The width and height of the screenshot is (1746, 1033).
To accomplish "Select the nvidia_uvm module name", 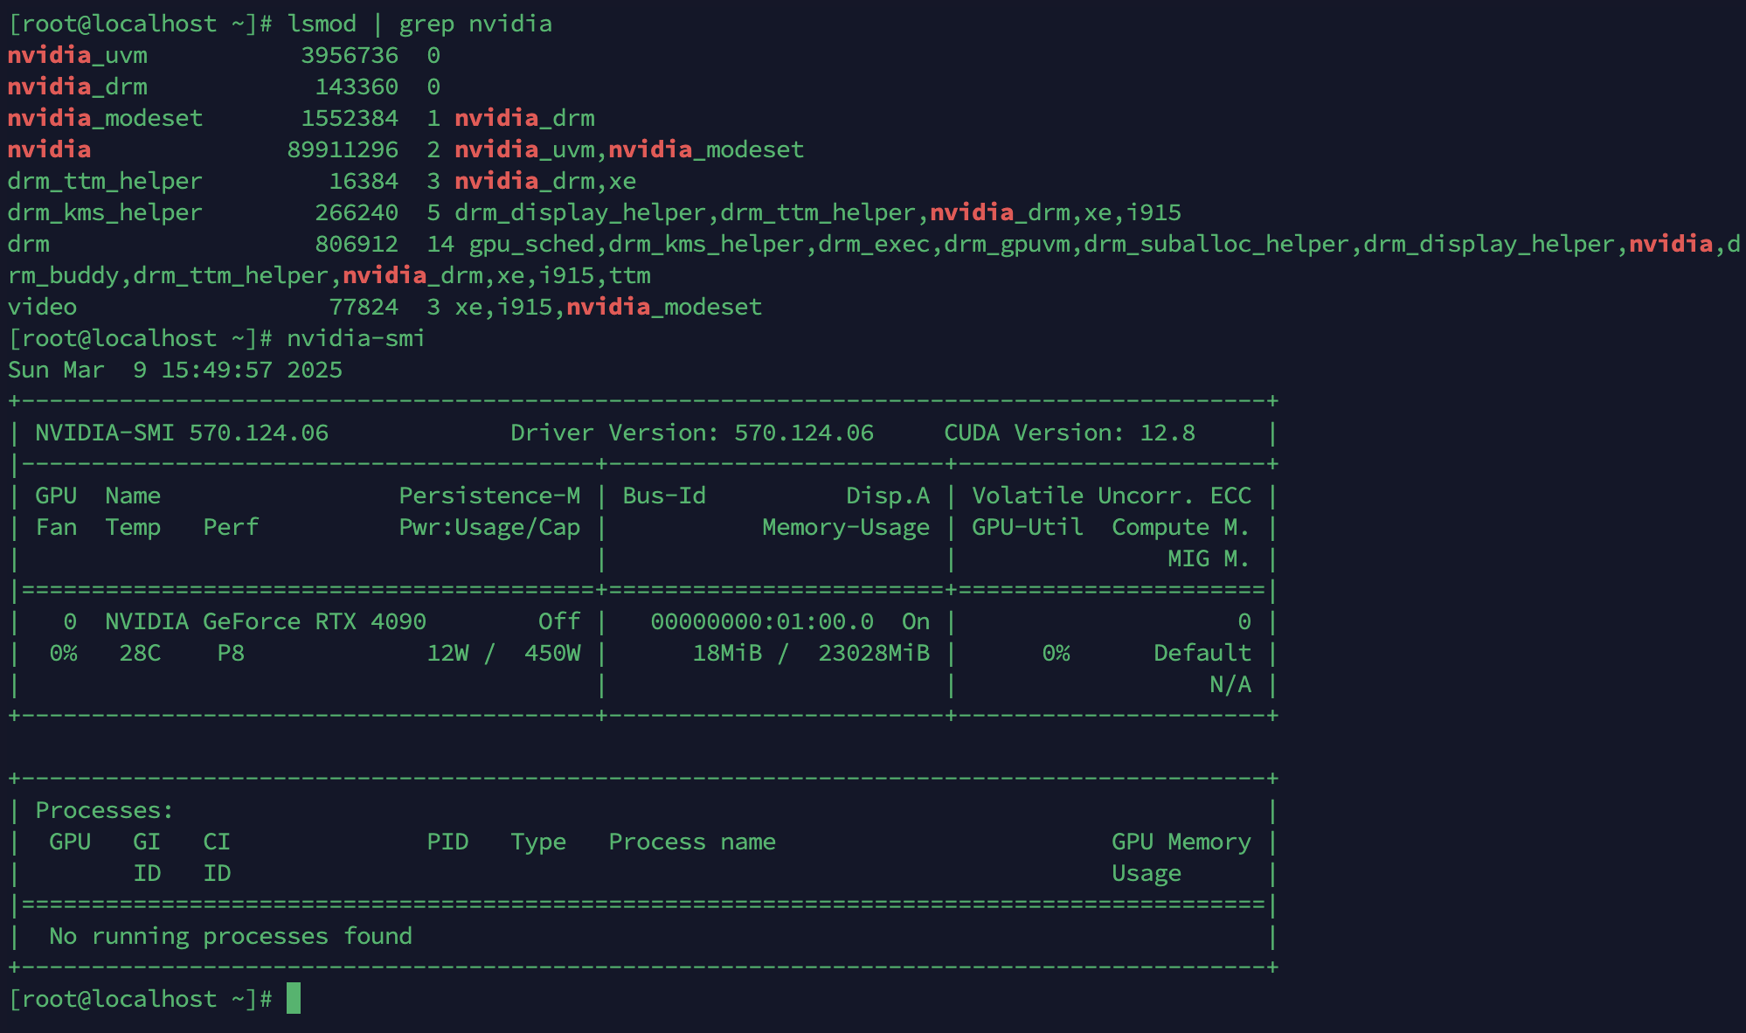I will coord(78,55).
